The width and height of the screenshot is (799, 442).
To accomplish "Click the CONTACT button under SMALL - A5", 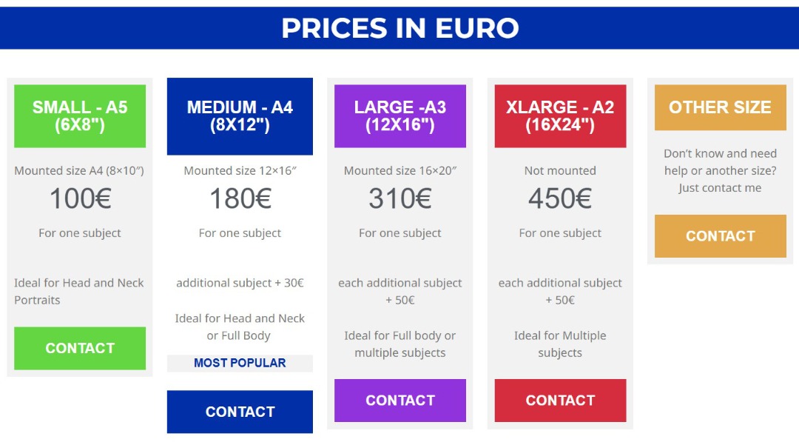I will [x=80, y=348].
